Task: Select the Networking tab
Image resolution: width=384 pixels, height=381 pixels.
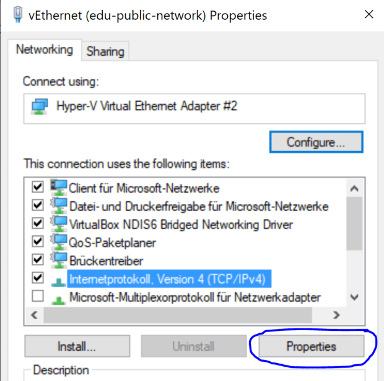Action: point(45,50)
